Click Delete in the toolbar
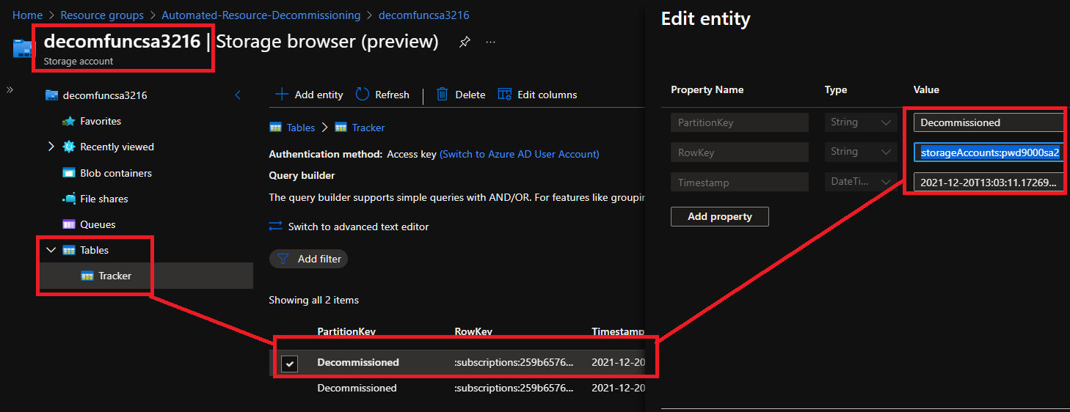The image size is (1070, 412). coord(461,95)
